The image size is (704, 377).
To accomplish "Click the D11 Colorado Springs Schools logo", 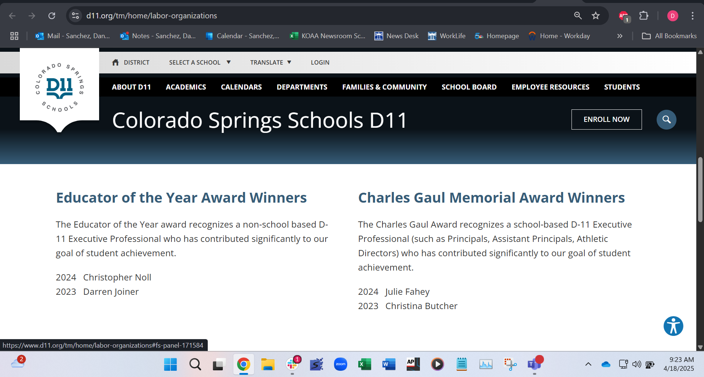I will [x=59, y=87].
